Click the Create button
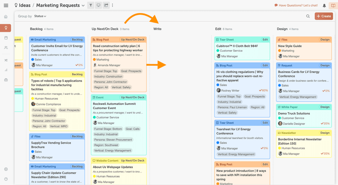 (324, 16)
